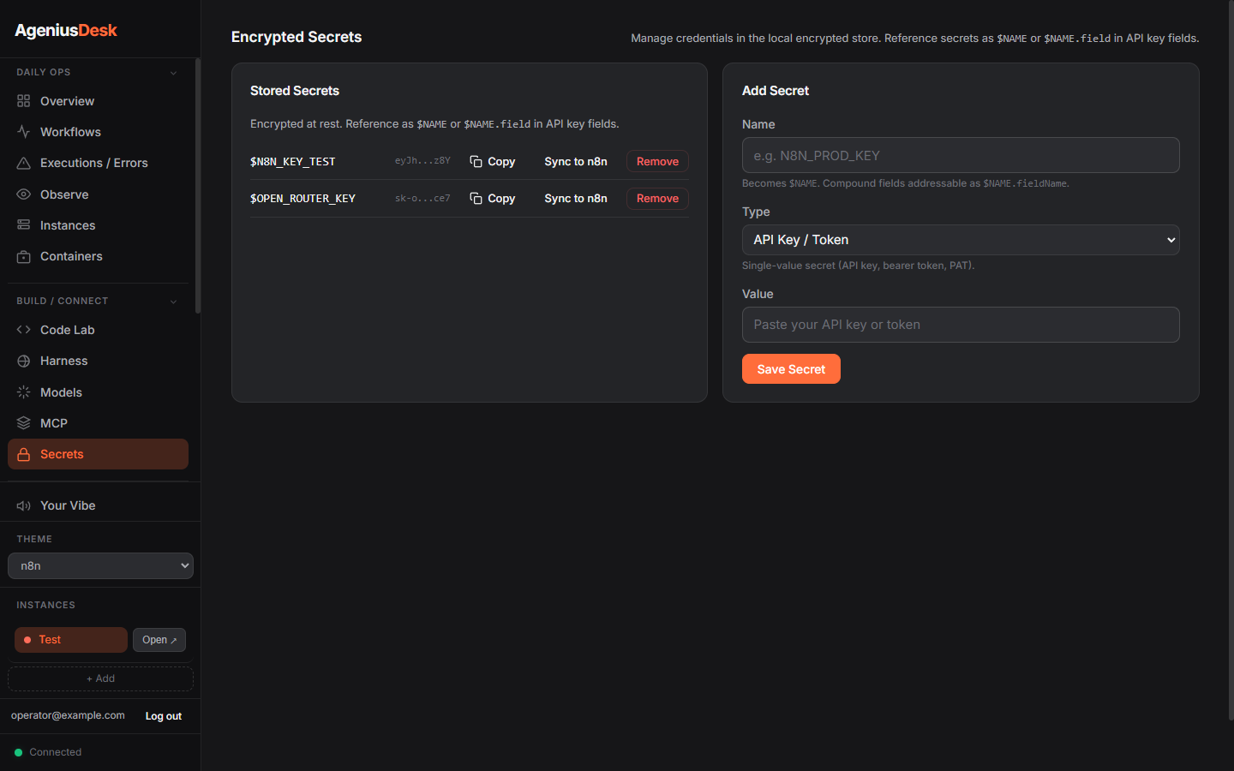Click copy icon for $OPEN_ROUTER_KEY
This screenshot has width=1234, height=771.
(x=476, y=198)
